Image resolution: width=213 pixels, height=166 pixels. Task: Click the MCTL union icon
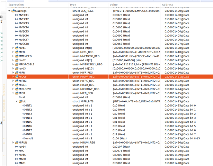[x=17, y=52]
